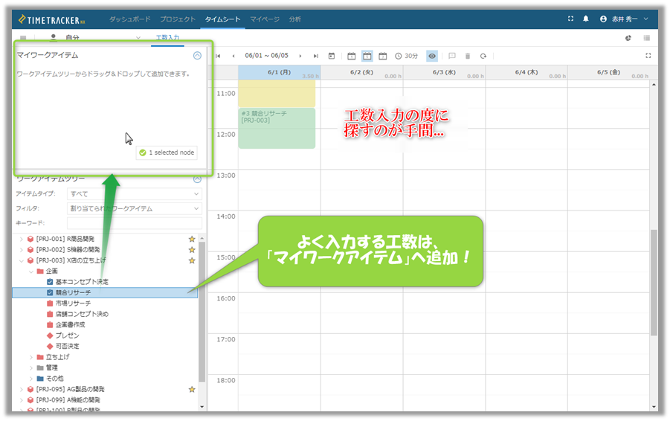Viewport: 670px width, 421px height.
Task: Expand the 立ち上げ folder
Action: 30,357
